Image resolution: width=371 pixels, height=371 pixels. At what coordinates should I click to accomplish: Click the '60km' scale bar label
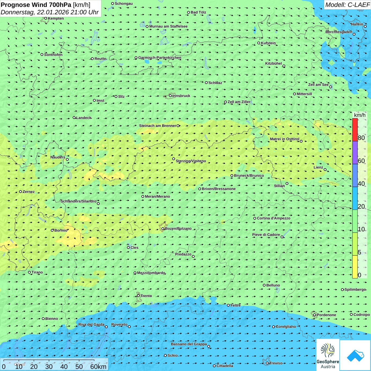[x=98, y=366]
